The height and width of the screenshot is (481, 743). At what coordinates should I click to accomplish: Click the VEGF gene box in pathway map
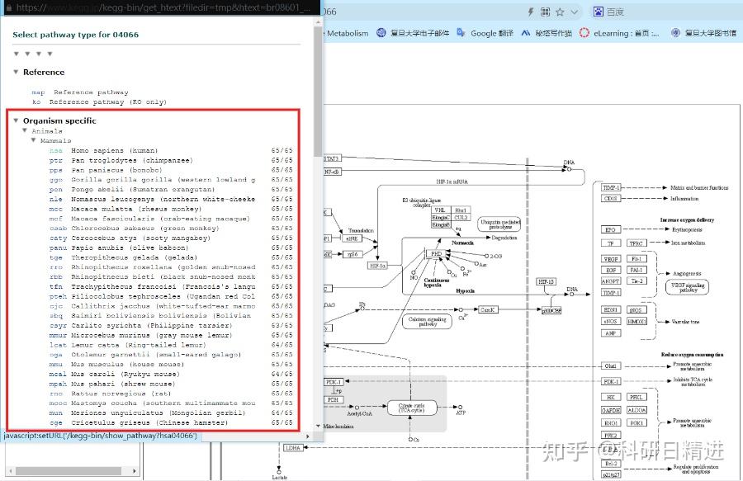coord(610,259)
